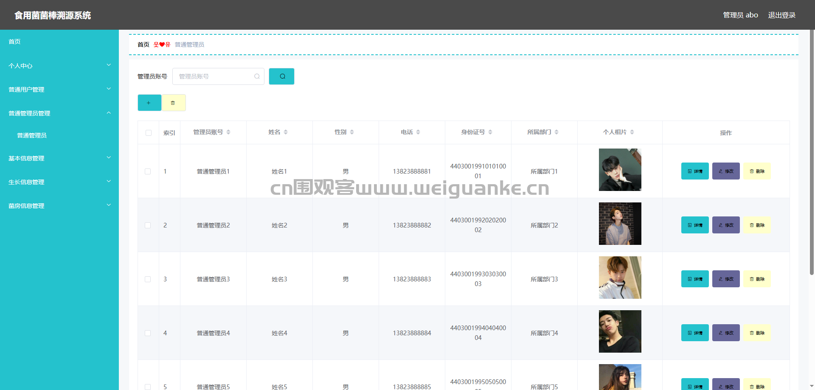Click 删除 for 普通管理员2
The width and height of the screenshot is (815, 390).
pyautogui.click(x=757, y=225)
